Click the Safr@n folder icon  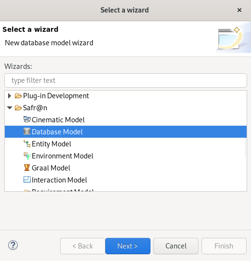pos(18,107)
